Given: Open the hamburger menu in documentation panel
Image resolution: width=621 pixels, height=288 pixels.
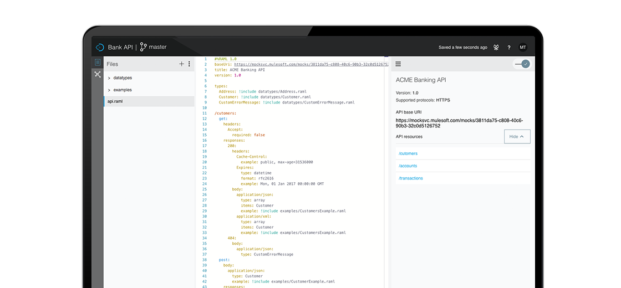Looking at the screenshot, I should coord(399,64).
